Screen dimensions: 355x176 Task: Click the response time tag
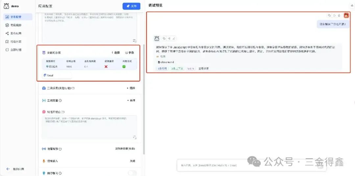pyautogui.click(x=191, y=68)
